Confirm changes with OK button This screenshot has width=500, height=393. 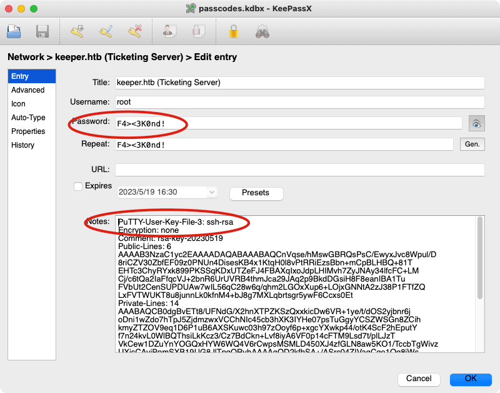click(x=471, y=379)
